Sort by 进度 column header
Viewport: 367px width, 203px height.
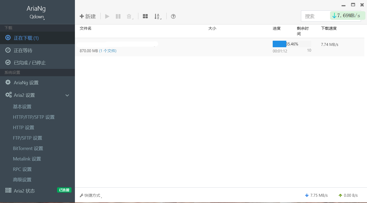277,28
